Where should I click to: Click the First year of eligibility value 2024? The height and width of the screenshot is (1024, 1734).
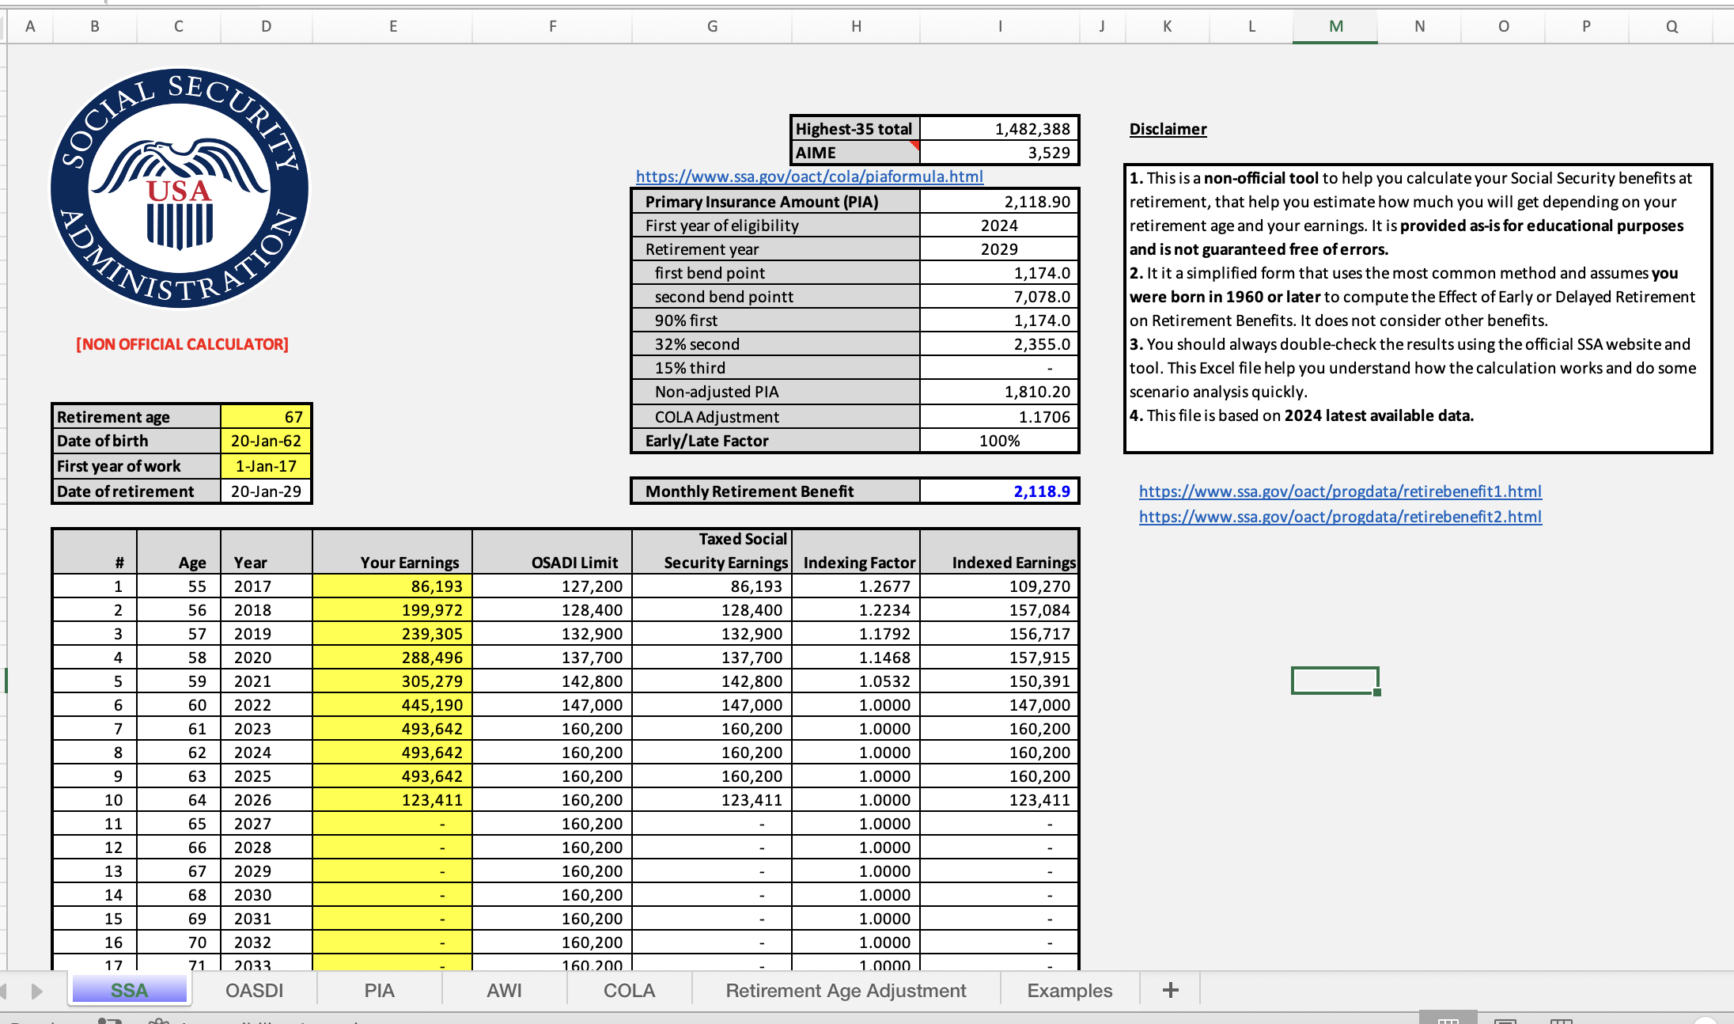click(999, 226)
